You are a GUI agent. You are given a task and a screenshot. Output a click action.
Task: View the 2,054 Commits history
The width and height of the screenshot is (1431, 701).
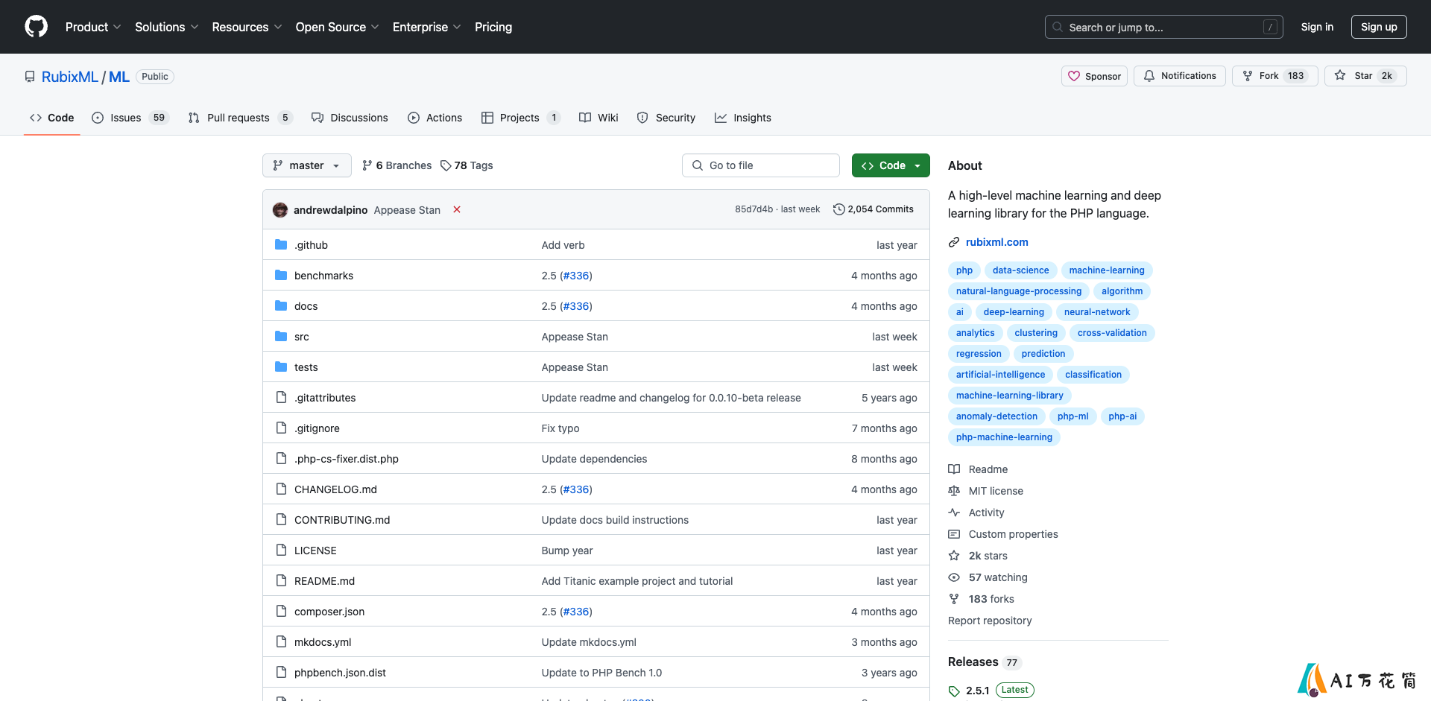[874, 209]
